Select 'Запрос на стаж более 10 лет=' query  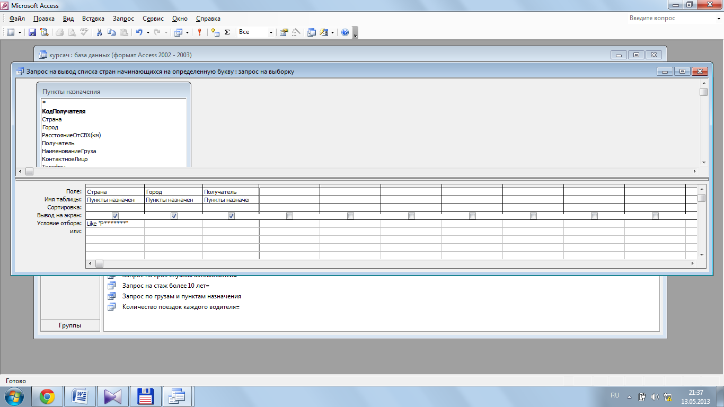[x=166, y=286]
